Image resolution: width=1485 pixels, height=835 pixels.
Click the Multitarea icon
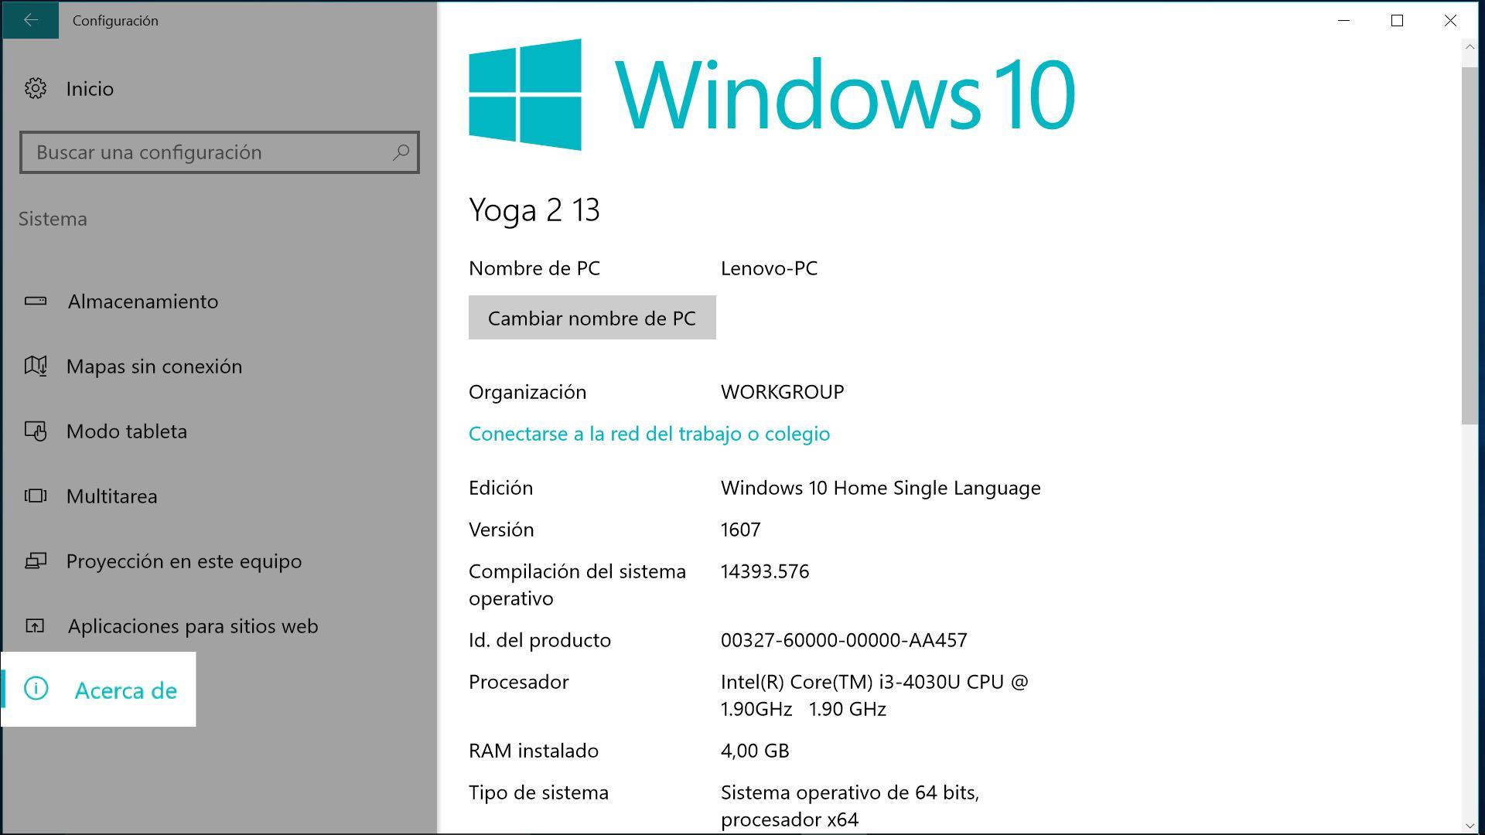click(x=36, y=496)
